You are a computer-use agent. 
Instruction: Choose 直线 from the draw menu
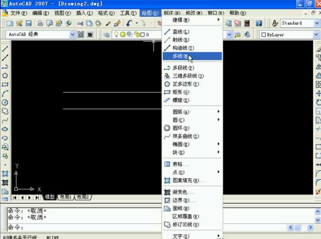(x=192, y=32)
